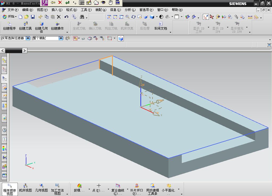Open the rendering style dropdown arrow
Viewport: 272px width, 196px height.
[157, 17]
